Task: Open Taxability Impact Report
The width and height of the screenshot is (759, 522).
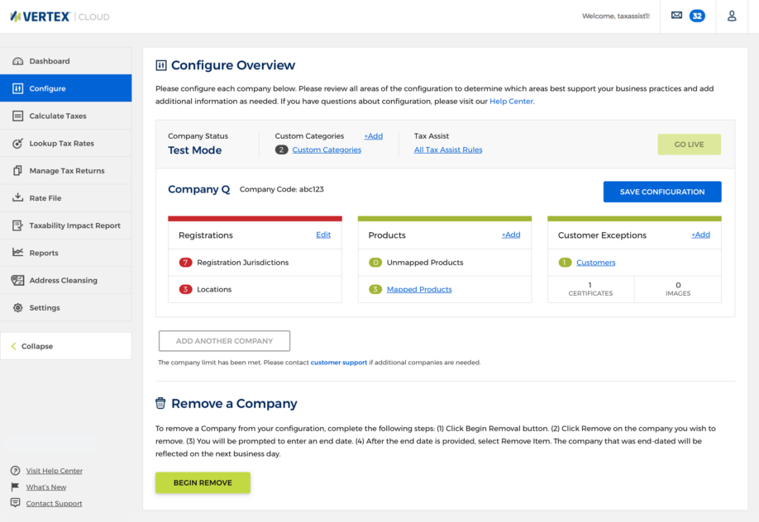Action: [66, 225]
